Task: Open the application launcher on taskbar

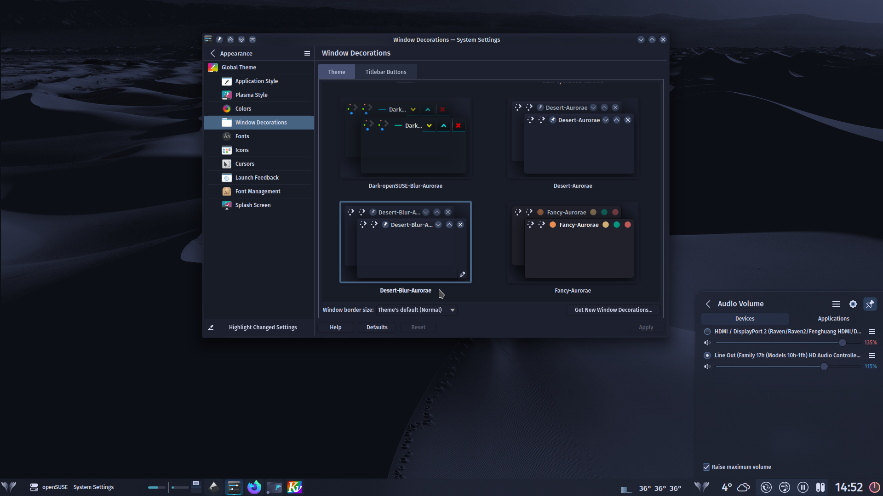Action: click(9, 487)
